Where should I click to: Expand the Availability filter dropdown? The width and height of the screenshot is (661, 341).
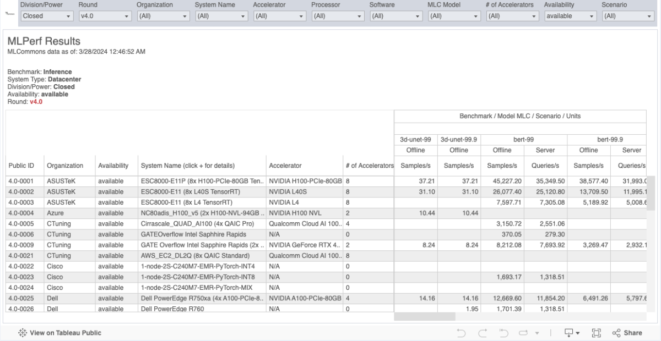pos(571,16)
